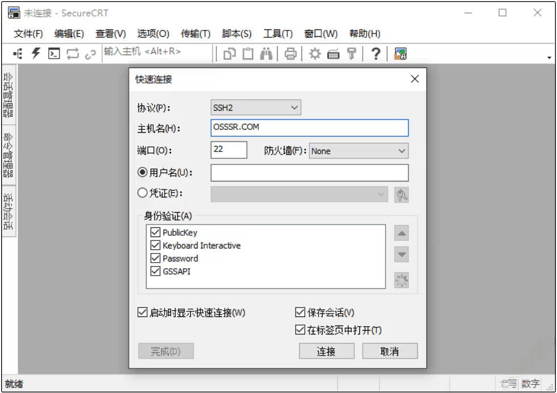The height and width of the screenshot is (393, 557).
Task: Uncheck Password authentication
Action: 155,258
